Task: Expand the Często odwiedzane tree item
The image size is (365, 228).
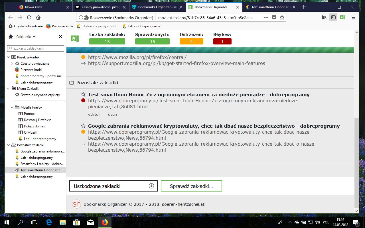Action: (12, 63)
